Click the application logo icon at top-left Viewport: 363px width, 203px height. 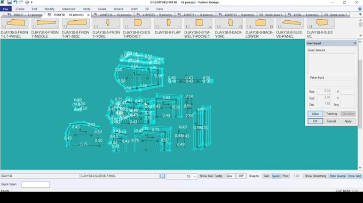3,2
